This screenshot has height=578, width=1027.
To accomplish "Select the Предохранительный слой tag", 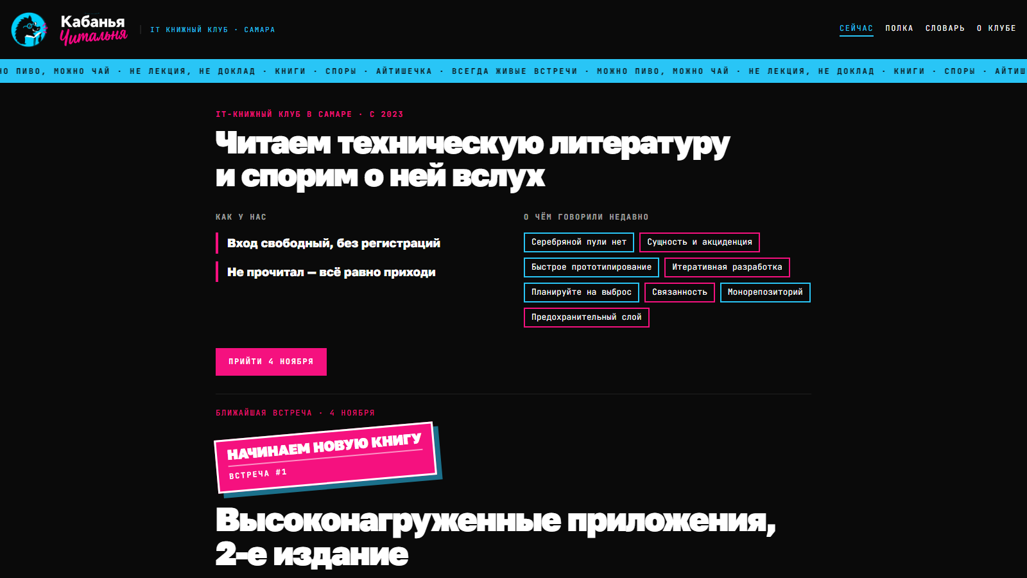I will coord(587,317).
